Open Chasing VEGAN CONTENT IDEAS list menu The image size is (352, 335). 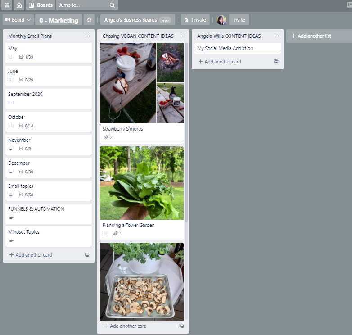click(x=182, y=36)
